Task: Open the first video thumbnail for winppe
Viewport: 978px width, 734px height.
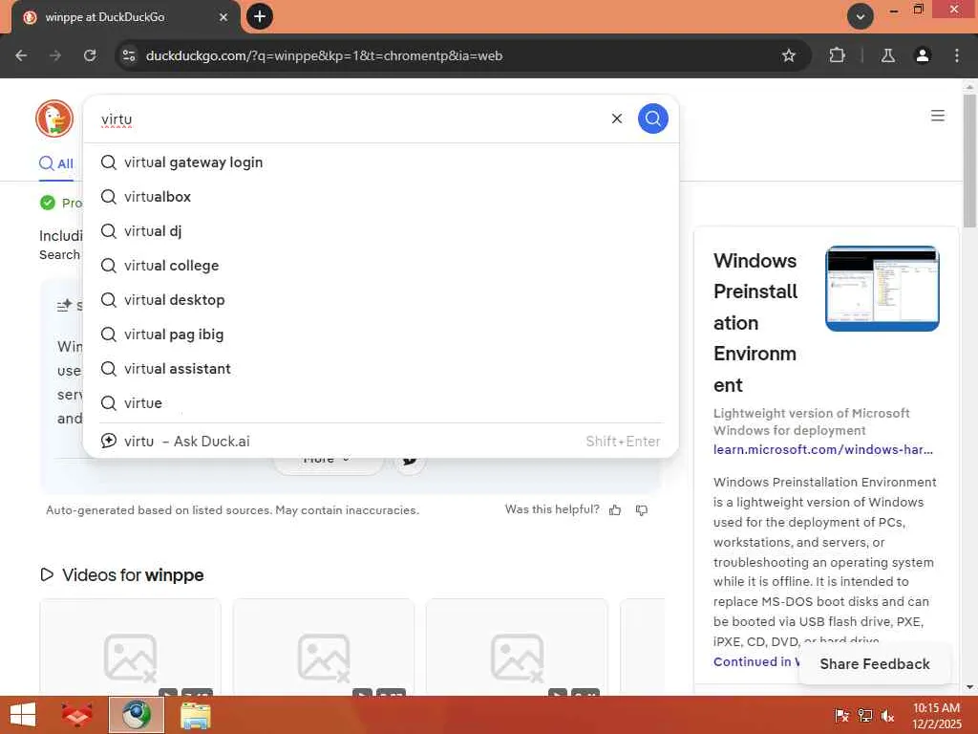Action: (x=130, y=647)
